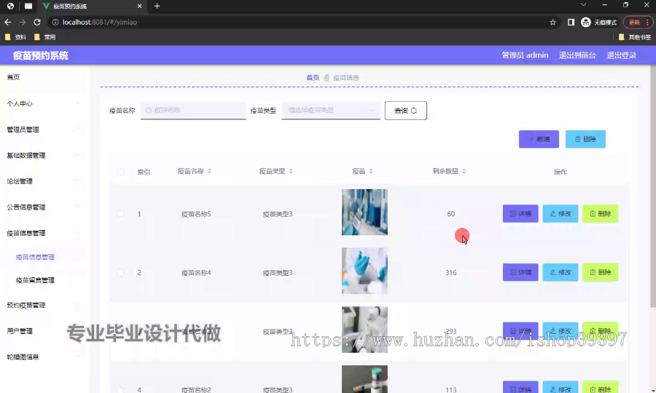The width and height of the screenshot is (656, 393).
Task: Close the 疫苗预约系统 browser tab
Action: pos(140,6)
